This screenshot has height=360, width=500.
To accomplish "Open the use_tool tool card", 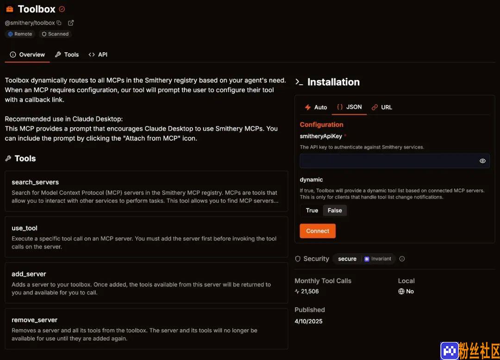I will tap(146, 237).
